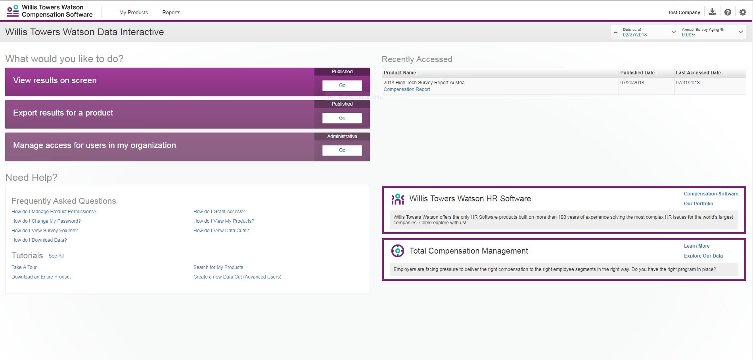Open the Annual Survey Aging % dropdown
This screenshot has height=360, width=753.
(x=740, y=32)
